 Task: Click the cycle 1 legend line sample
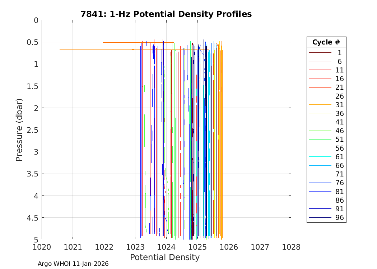pyautogui.click(x=320, y=53)
